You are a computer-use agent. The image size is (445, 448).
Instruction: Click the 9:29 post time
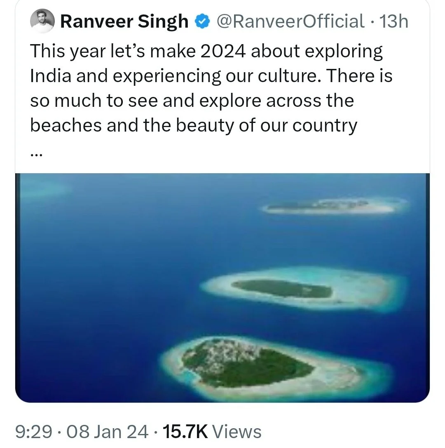click(34, 431)
